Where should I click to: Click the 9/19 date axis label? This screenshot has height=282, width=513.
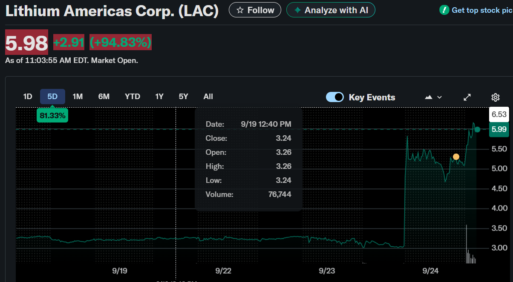coord(120,271)
